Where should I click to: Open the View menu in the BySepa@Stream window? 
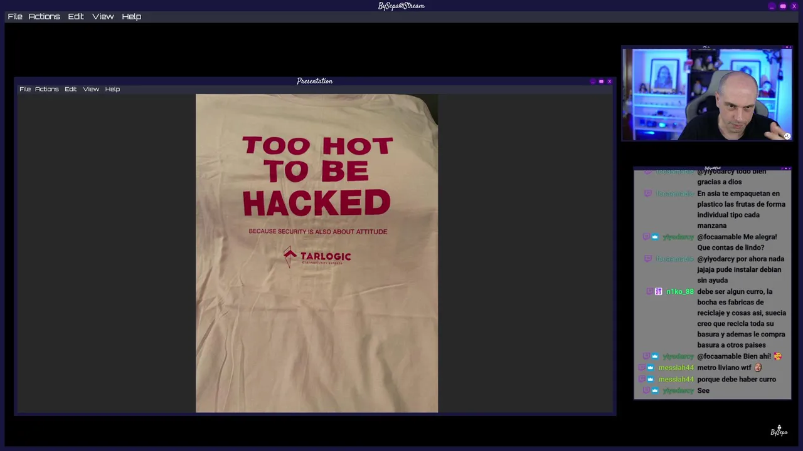click(103, 16)
